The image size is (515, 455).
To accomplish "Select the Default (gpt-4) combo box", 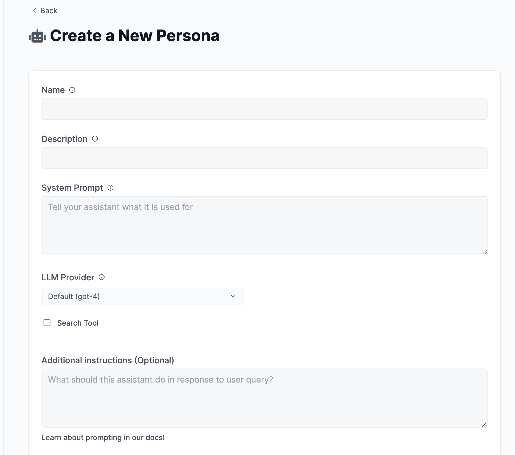I will tap(142, 296).
